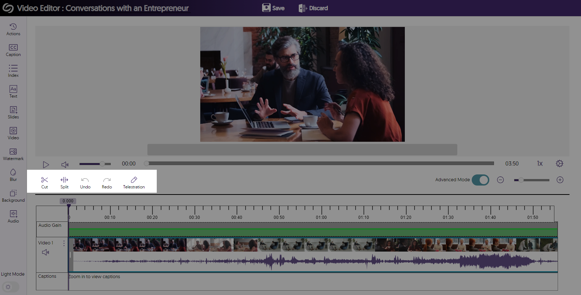Undo the last edit
This screenshot has width=581, height=295.
point(85,183)
